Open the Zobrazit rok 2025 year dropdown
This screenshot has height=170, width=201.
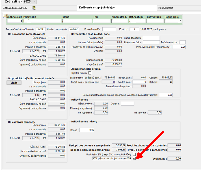30,1
